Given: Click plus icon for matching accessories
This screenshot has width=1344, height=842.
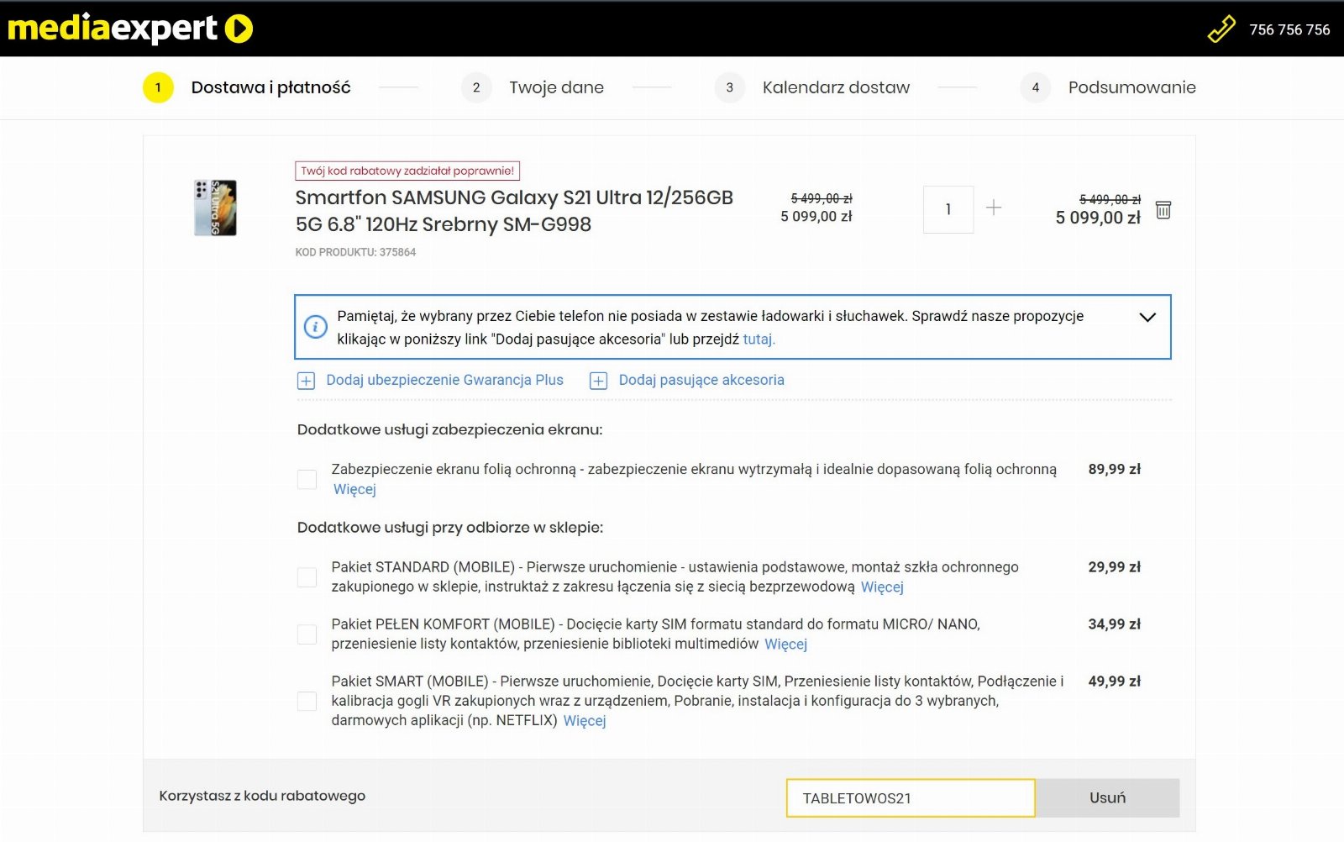Looking at the screenshot, I should (598, 381).
